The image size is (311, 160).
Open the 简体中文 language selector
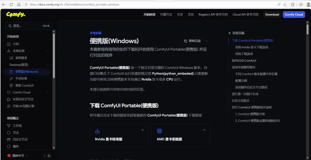coord(18,156)
